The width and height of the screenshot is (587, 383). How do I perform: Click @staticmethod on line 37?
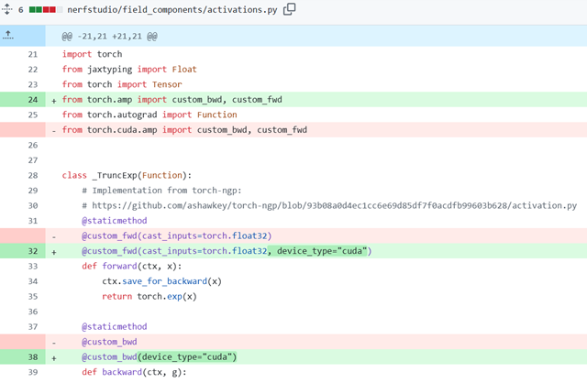point(114,326)
